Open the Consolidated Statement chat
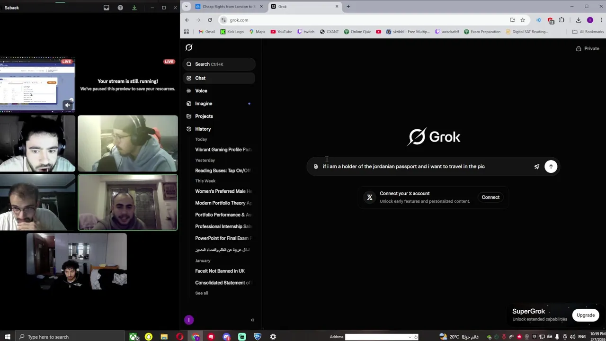Screen dimensions: 606x341 223,283
